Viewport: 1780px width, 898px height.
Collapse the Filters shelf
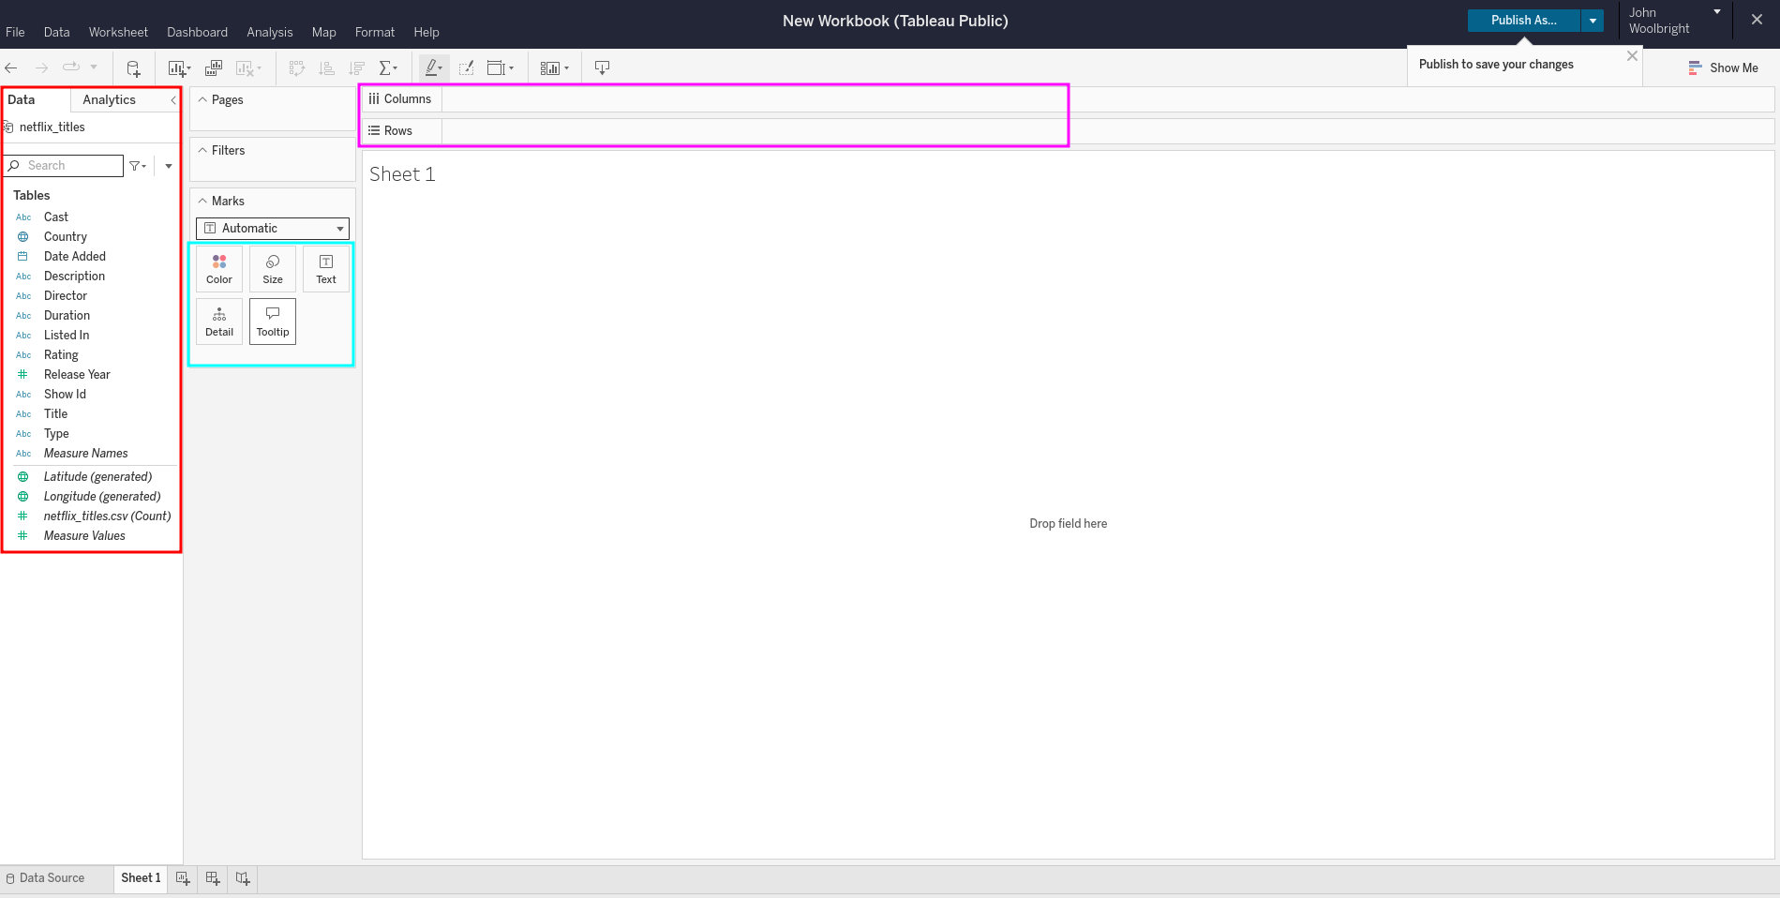202,150
